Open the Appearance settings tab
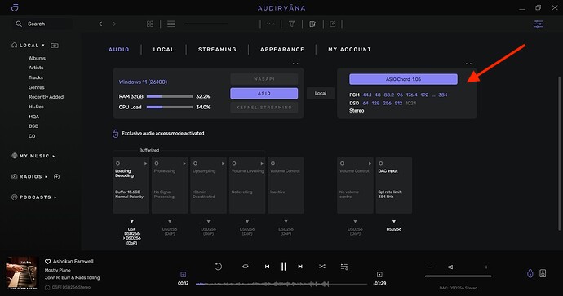The image size is (563, 296). pos(282,50)
